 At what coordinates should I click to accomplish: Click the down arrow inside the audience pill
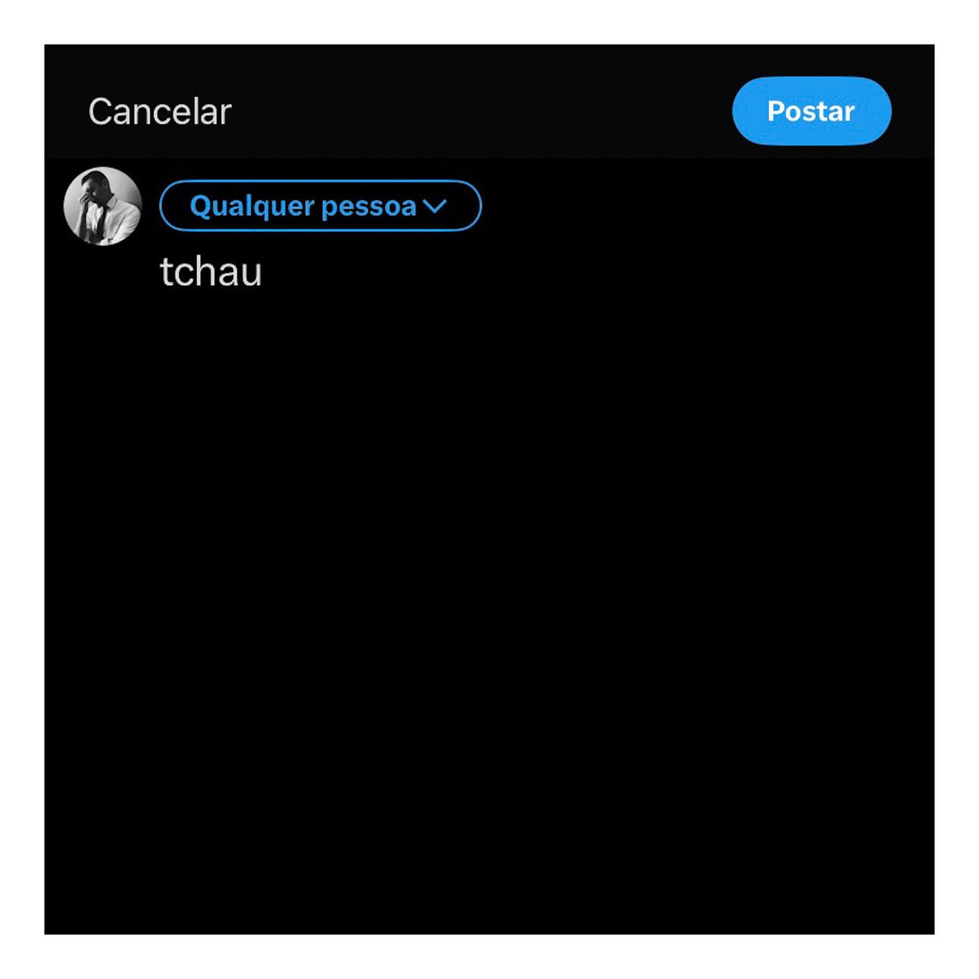click(x=436, y=206)
